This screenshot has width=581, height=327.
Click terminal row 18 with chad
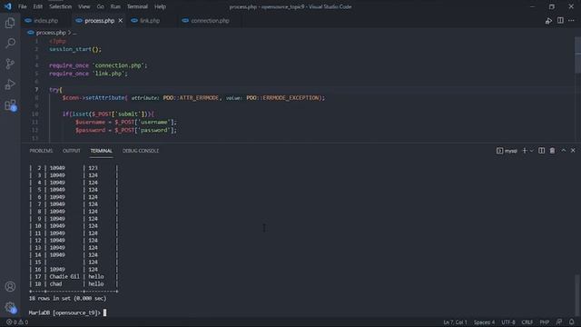point(74,284)
